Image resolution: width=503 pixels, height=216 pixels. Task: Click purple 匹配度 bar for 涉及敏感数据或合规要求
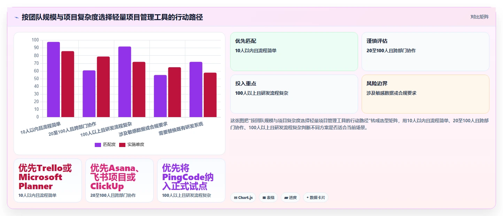pyautogui.click(x=160, y=96)
